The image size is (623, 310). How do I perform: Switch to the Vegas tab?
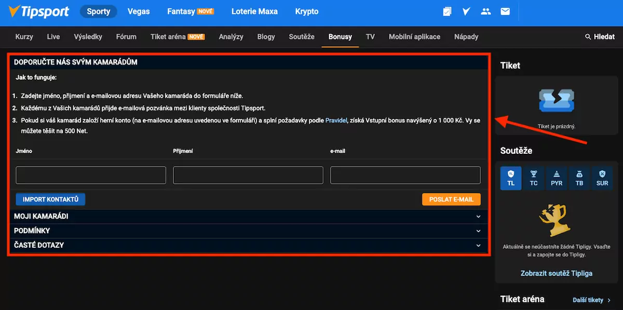coord(138,11)
